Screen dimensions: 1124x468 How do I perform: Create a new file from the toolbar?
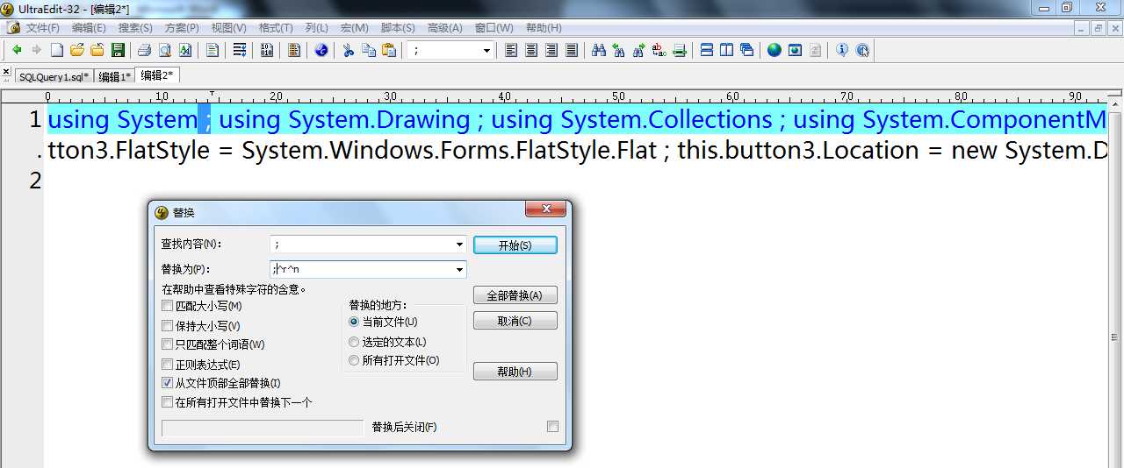tap(56, 50)
